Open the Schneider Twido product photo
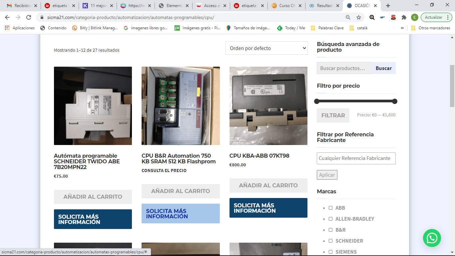This screenshot has width=455, height=256. 93,106
